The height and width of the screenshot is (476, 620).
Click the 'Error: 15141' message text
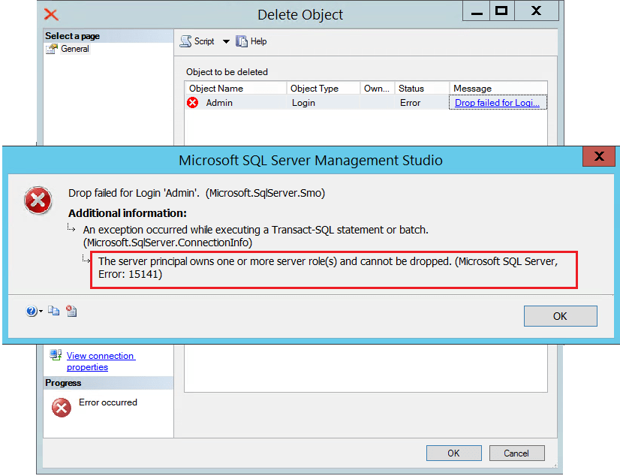tap(131, 274)
